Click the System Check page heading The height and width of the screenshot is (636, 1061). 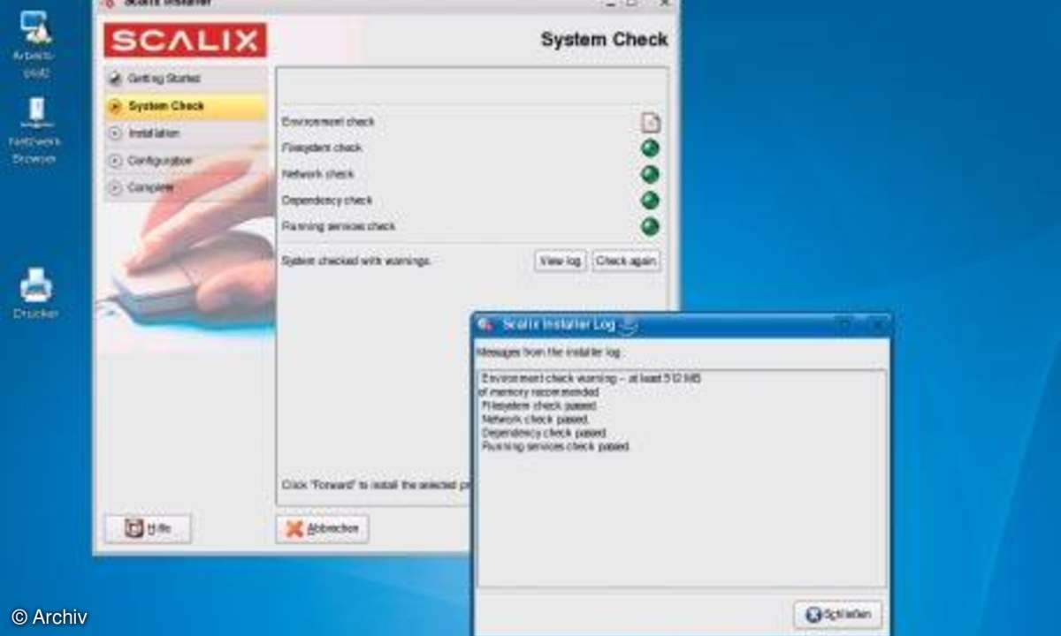coord(604,40)
